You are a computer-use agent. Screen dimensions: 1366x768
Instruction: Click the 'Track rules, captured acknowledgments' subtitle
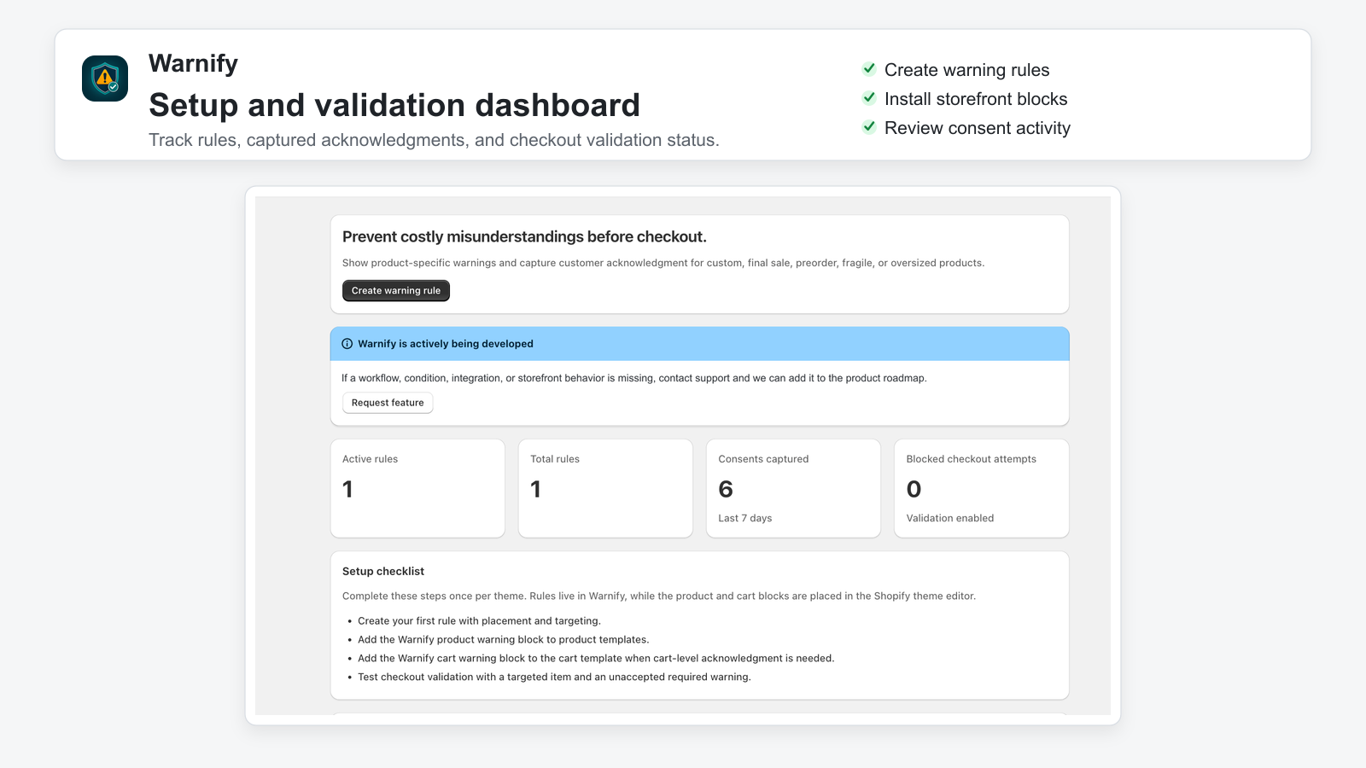(x=434, y=140)
